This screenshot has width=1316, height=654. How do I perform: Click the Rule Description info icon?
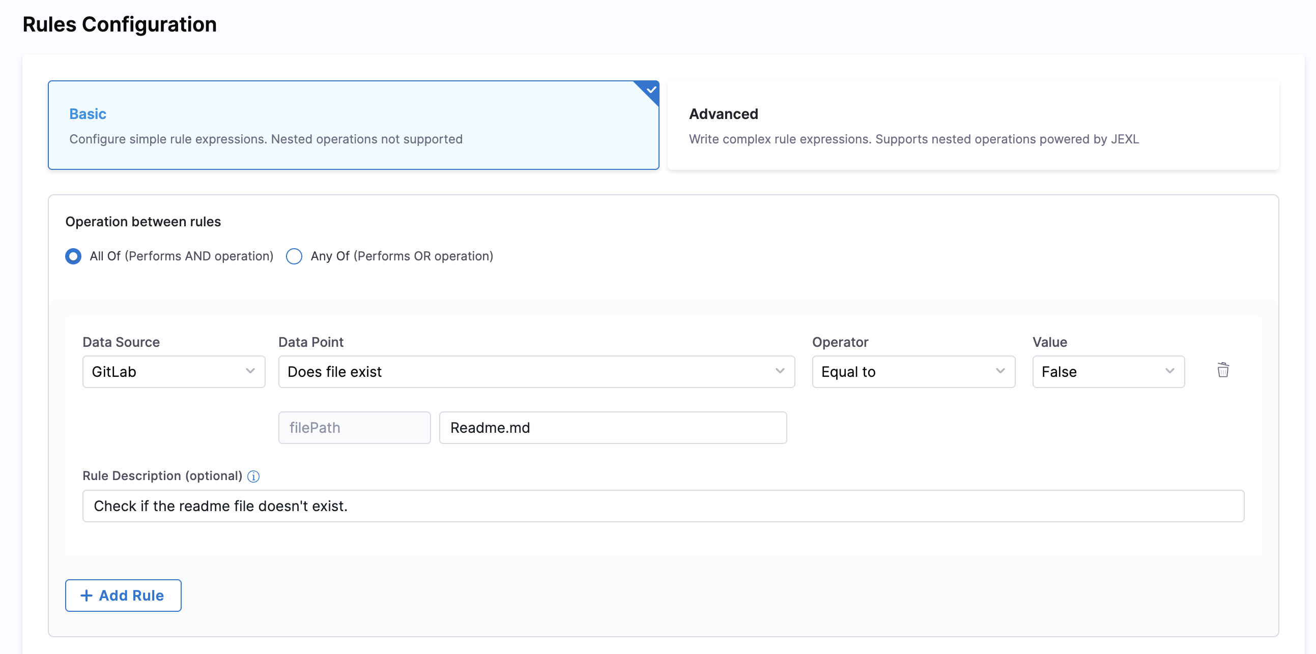(x=253, y=477)
